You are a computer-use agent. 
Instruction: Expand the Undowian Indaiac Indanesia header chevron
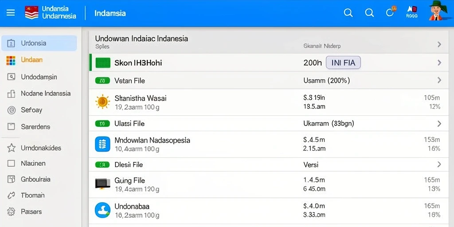439,44
